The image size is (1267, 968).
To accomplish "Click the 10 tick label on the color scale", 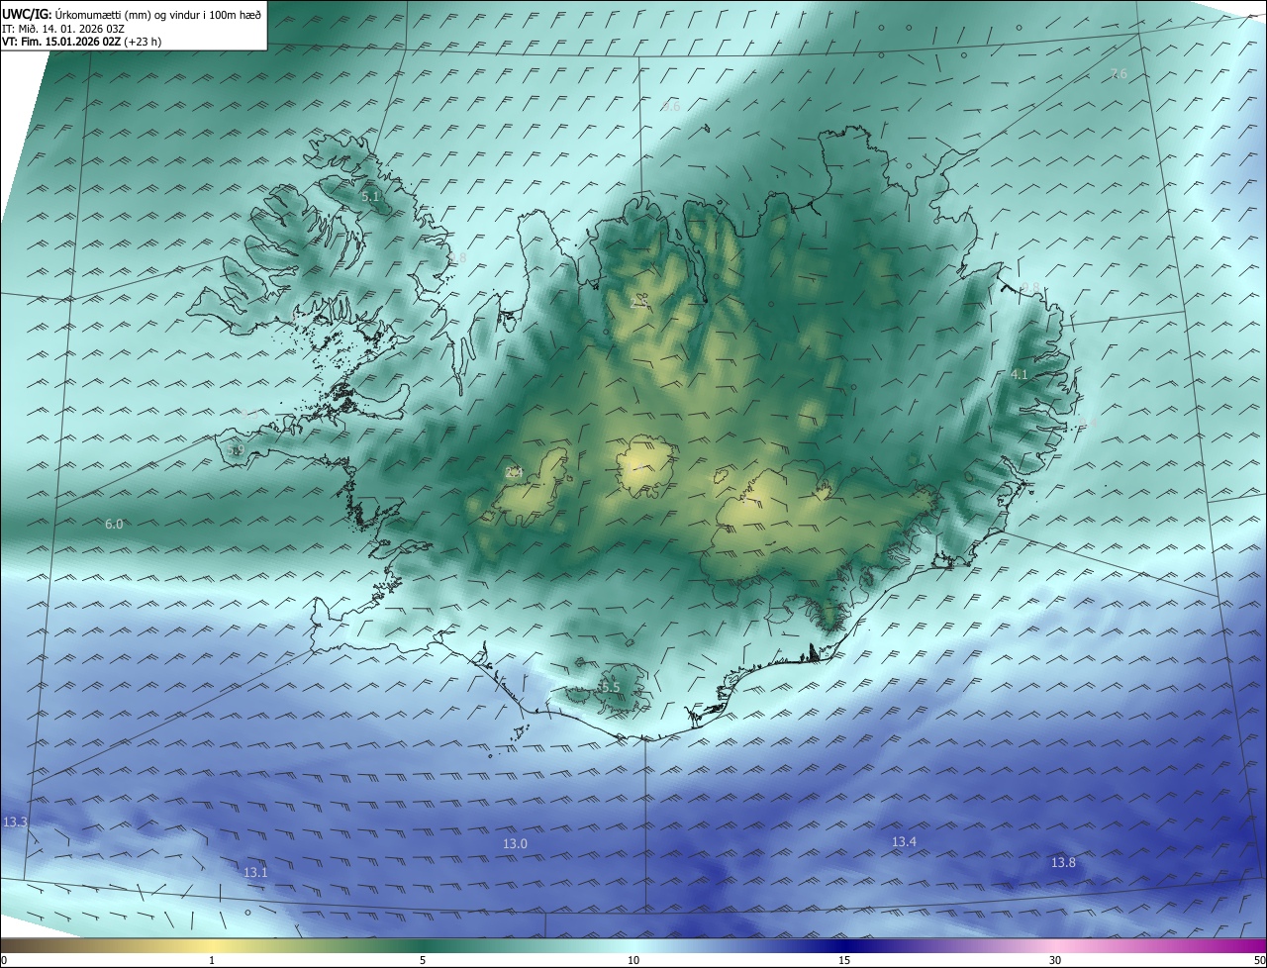I will [633, 960].
